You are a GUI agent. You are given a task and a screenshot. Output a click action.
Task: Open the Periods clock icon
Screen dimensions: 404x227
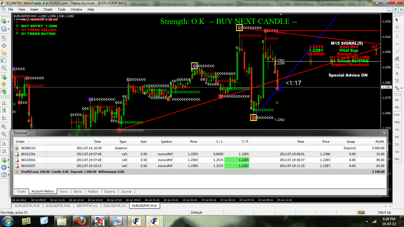[4, 167]
